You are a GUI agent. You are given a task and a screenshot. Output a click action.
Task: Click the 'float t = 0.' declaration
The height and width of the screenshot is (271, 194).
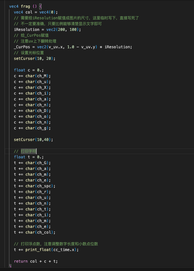[27, 157]
